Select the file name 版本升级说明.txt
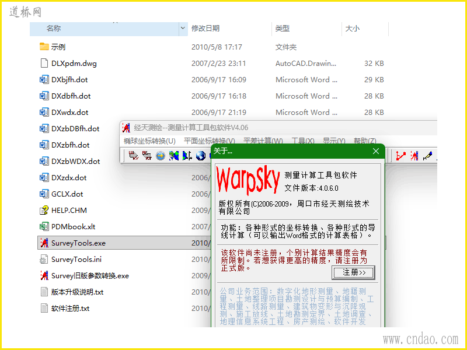 (77, 292)
